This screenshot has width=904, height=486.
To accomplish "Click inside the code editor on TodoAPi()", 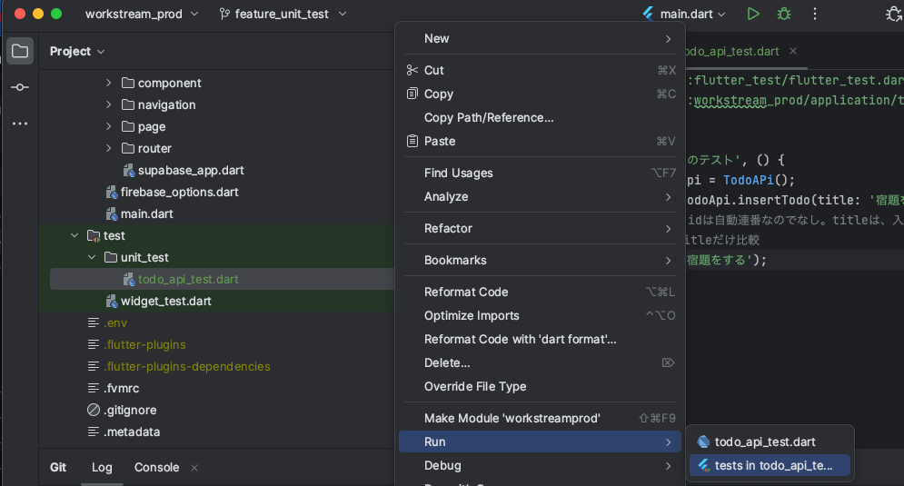I will coord(759,180).
